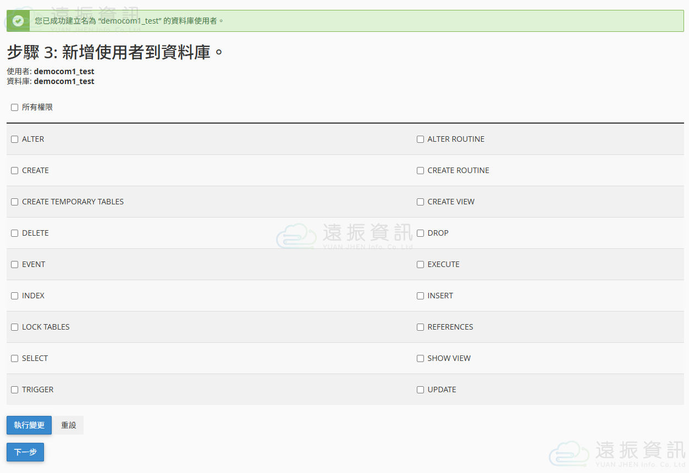Enable the INDEX checkbox
The image size is (689, 473).
point(15,296)
